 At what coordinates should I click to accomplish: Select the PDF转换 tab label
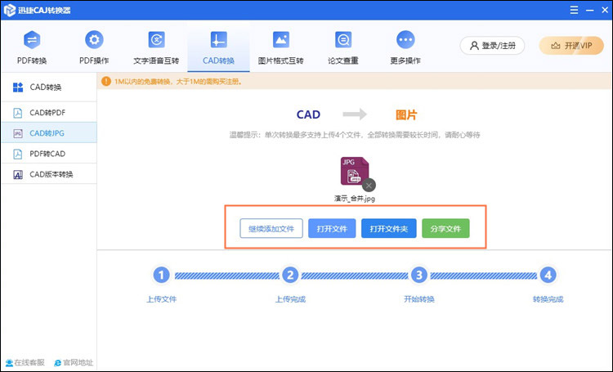coord(32,61)
